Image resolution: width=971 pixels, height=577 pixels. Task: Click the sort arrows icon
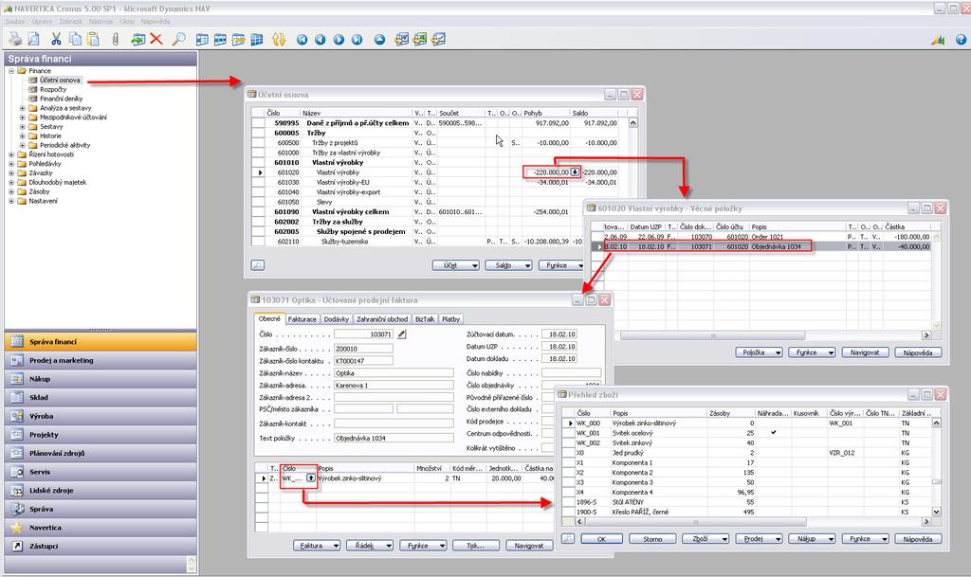279,39
